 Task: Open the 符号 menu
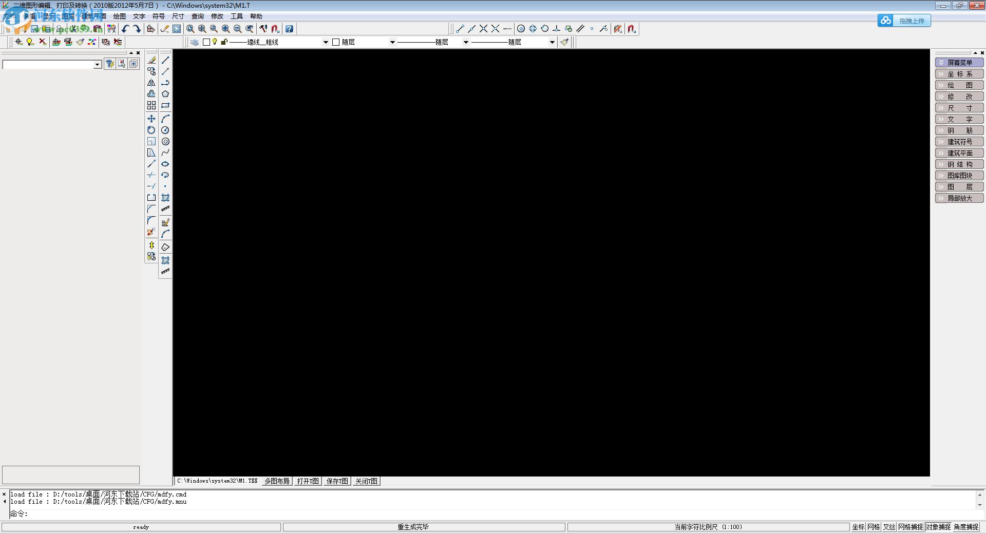[x=159, y=16]
